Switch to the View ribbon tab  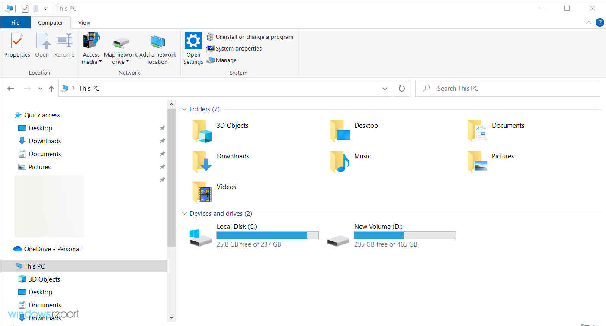coord(84,22)
